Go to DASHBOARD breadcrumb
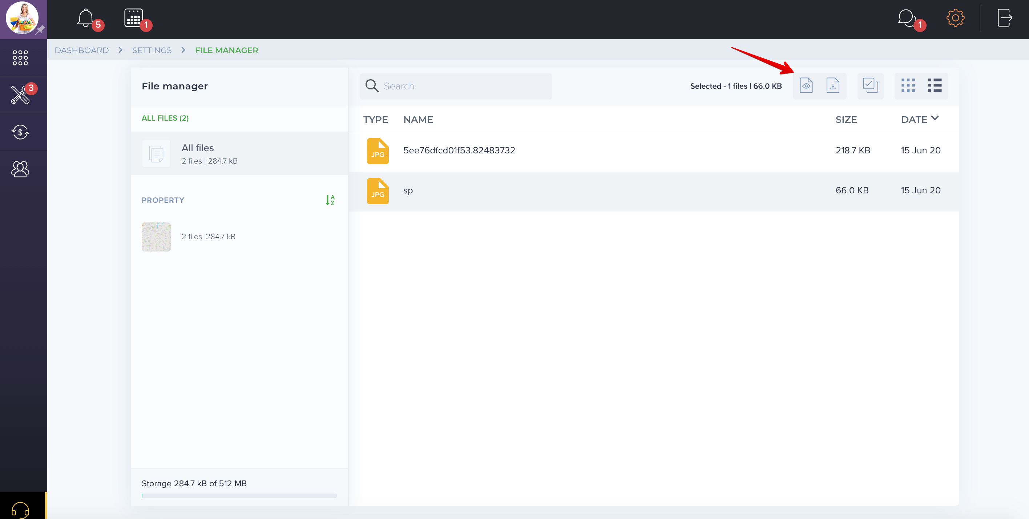This screenshot has width=1029, height=519. click(81, 51)
